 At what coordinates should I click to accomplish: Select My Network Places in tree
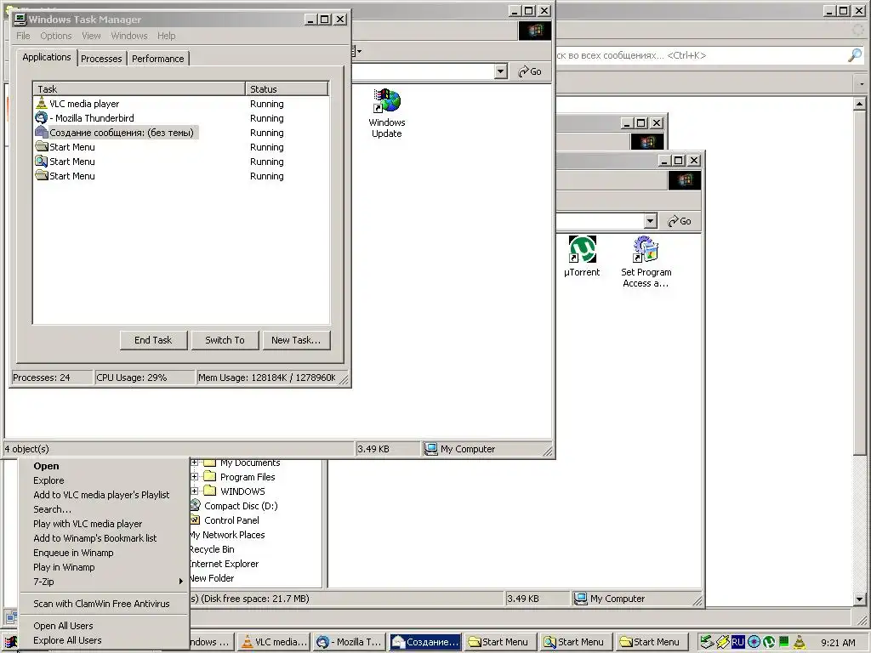[x=227, y=535]
